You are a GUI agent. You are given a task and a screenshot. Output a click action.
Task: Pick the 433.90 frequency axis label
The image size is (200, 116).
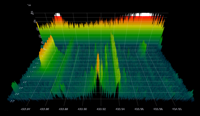click(x=82, y=109)
